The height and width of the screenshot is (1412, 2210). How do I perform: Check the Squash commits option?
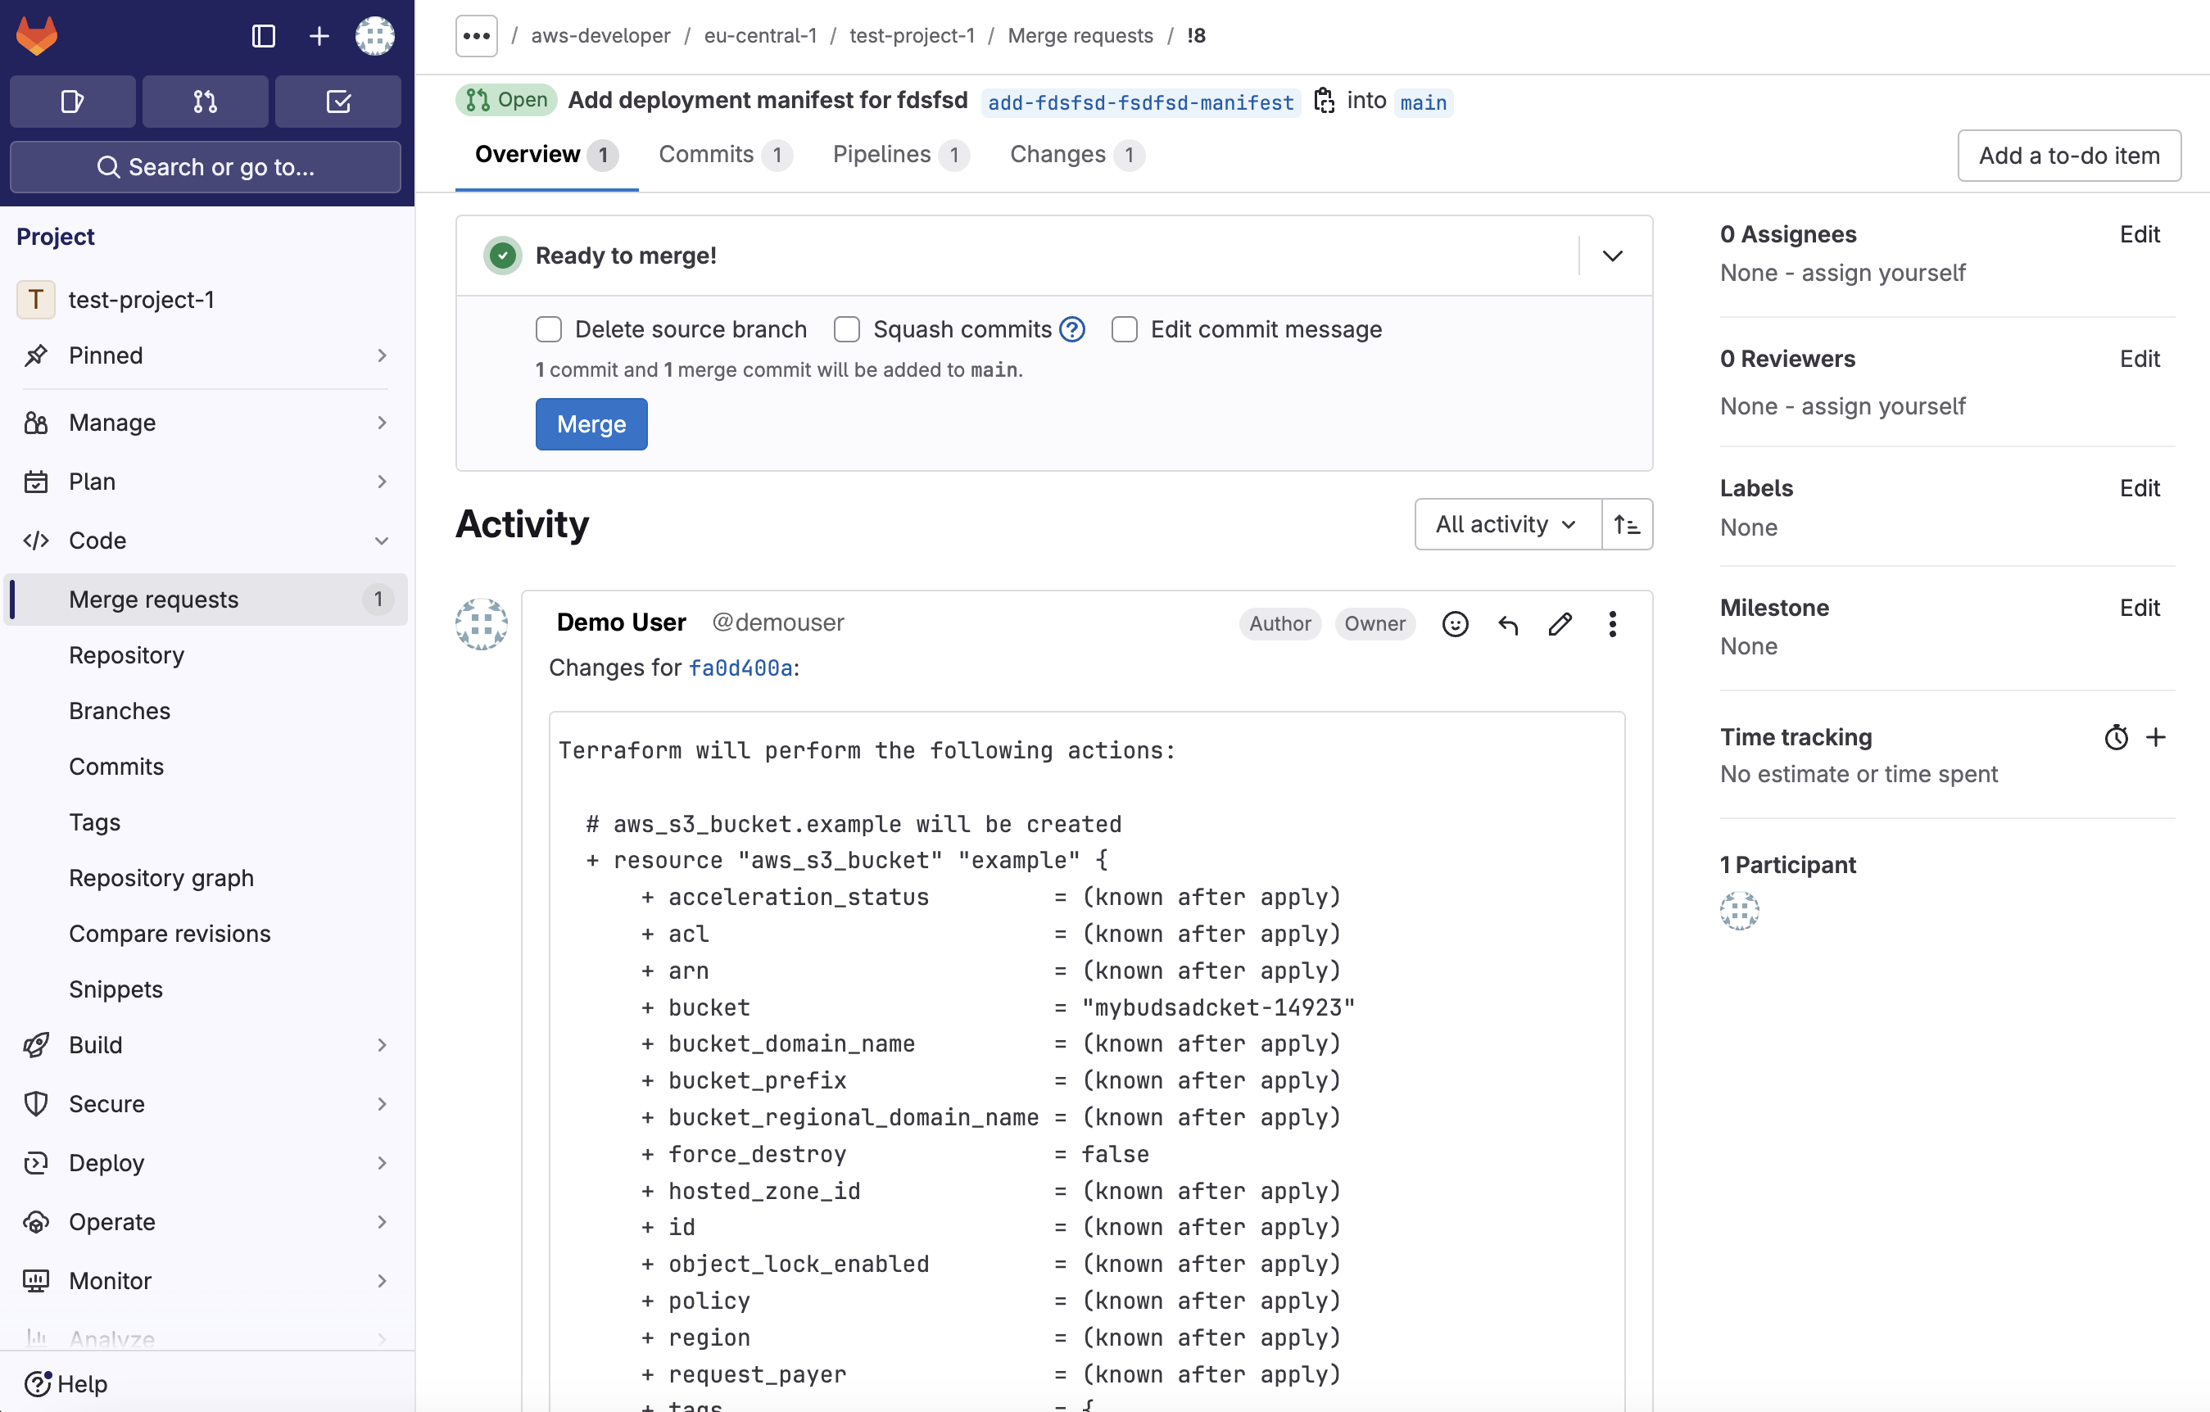(846, 329)
